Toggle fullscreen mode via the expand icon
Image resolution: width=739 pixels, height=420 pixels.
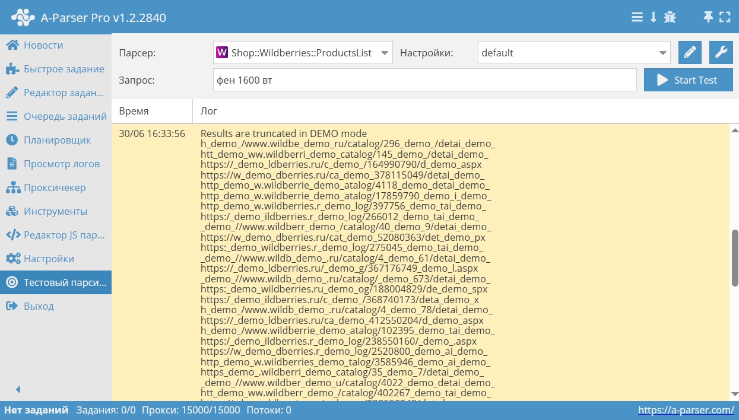click(725, 17)
